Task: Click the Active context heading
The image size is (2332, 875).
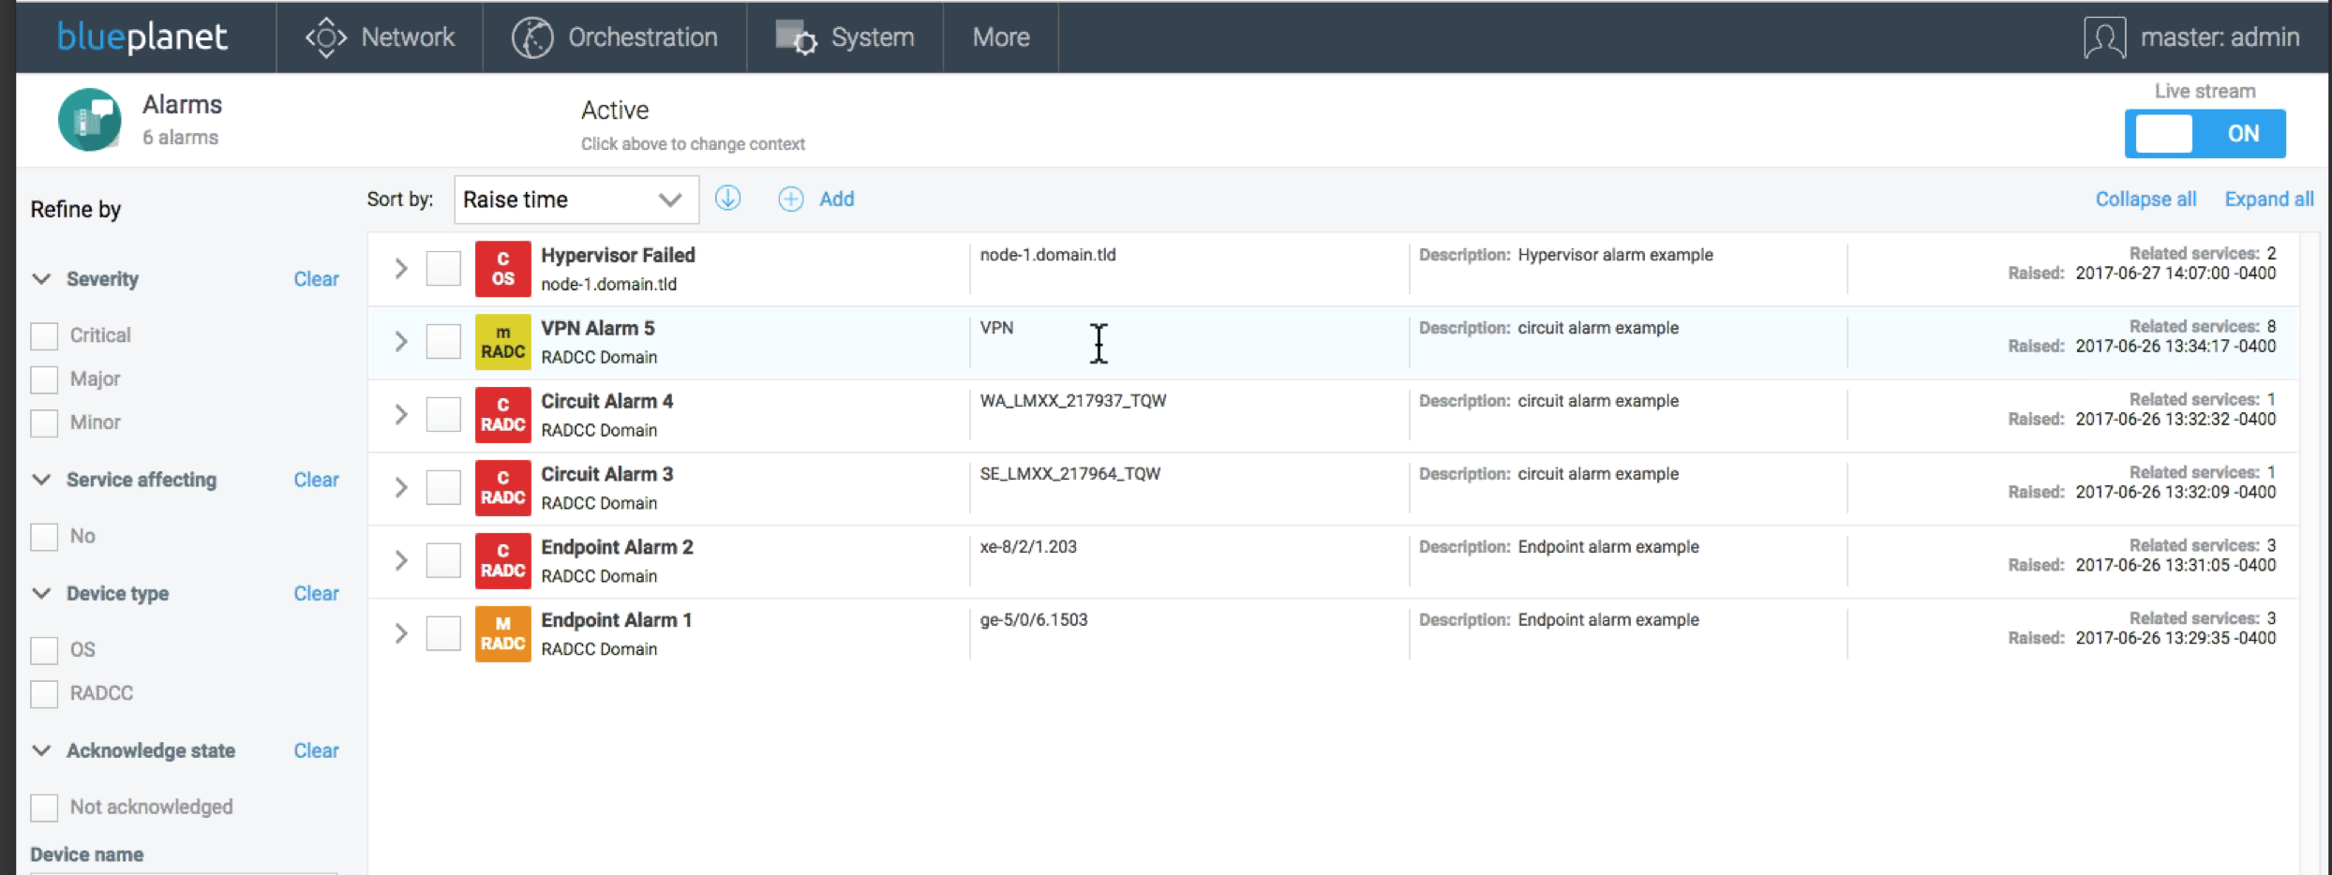Action: coord(615,111)
